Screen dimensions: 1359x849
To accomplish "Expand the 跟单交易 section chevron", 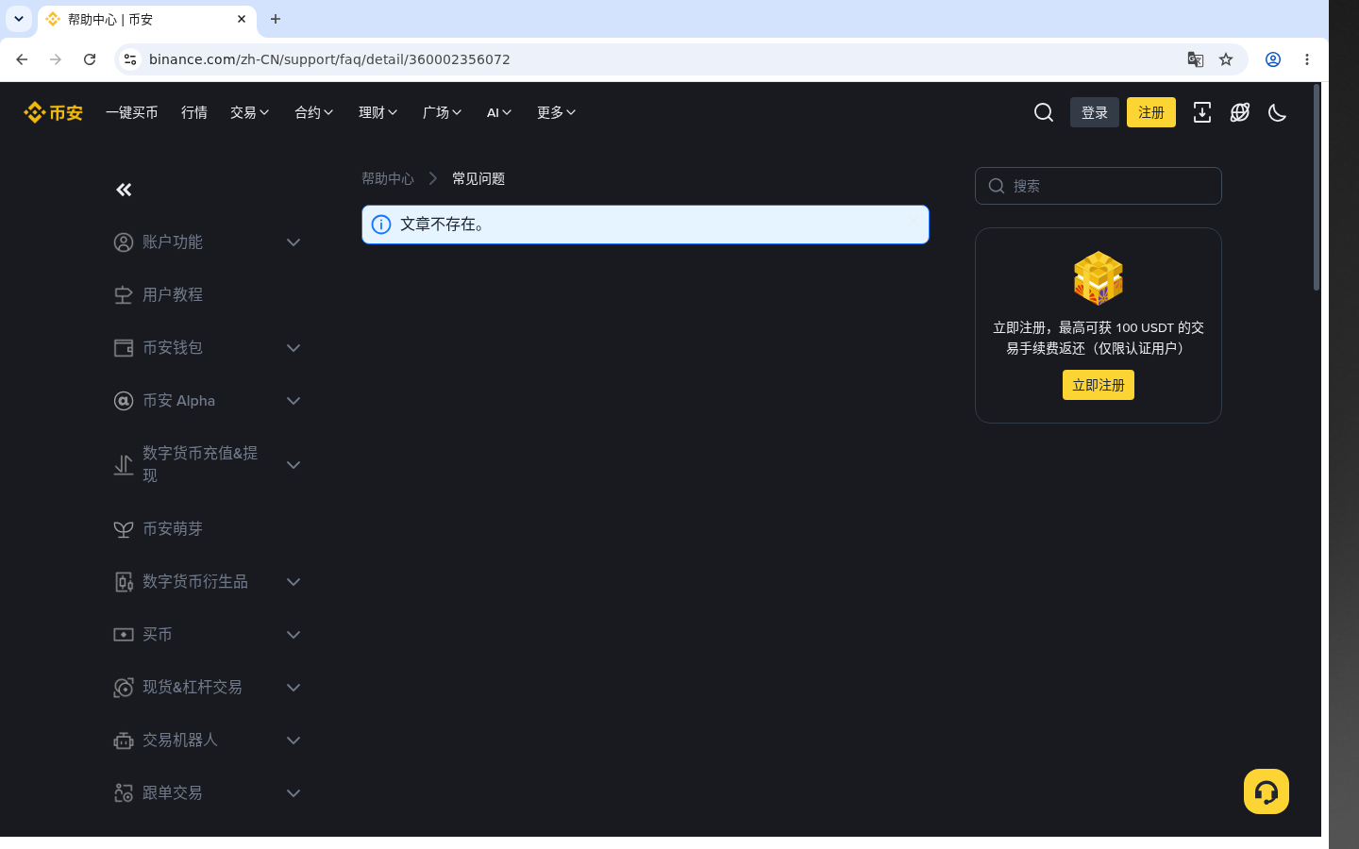I will pos(294,793).
